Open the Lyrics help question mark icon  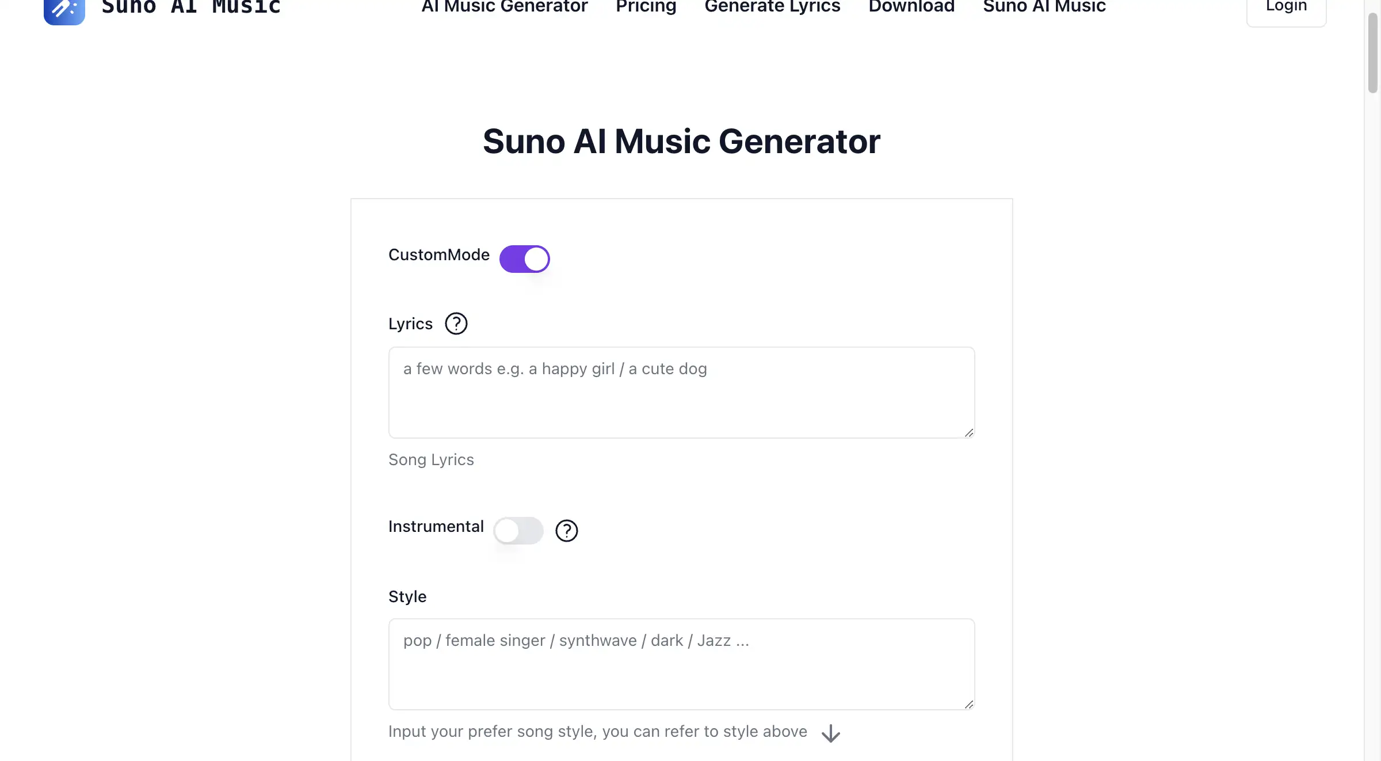(455, 324)
